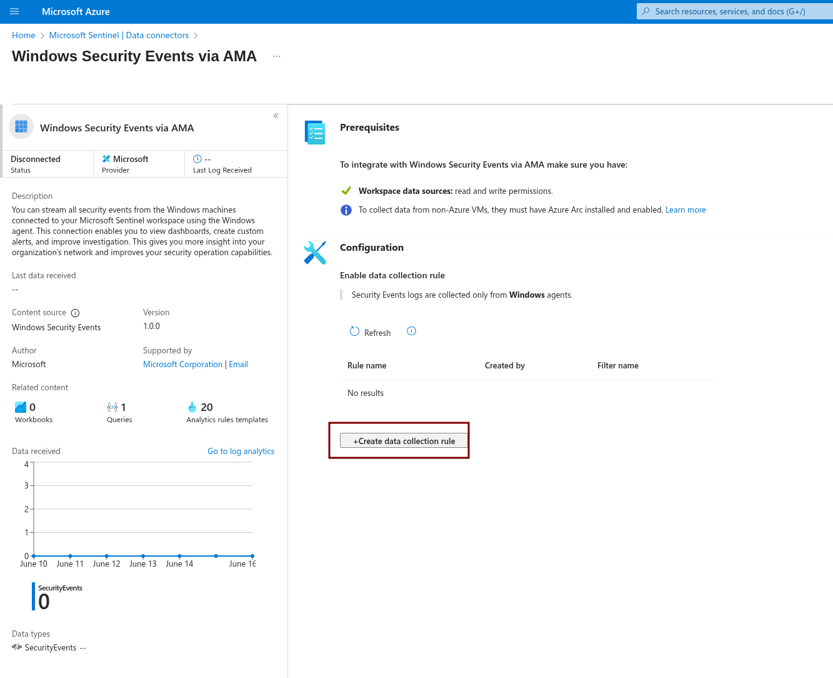Click the Workbooks chart icon
Screen dimensions: 833x678
[21, 407]
